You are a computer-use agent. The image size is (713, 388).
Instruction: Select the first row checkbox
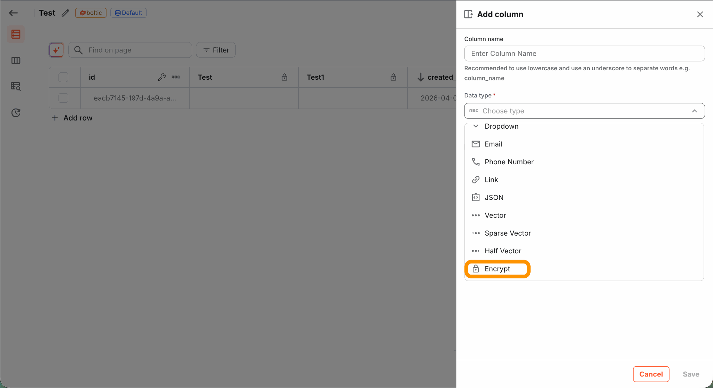pos(63,98)
